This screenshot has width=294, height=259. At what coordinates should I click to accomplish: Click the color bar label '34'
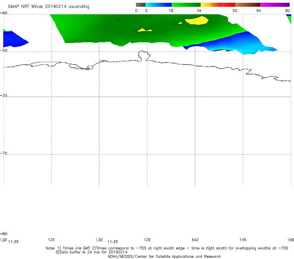pos(199,11)
